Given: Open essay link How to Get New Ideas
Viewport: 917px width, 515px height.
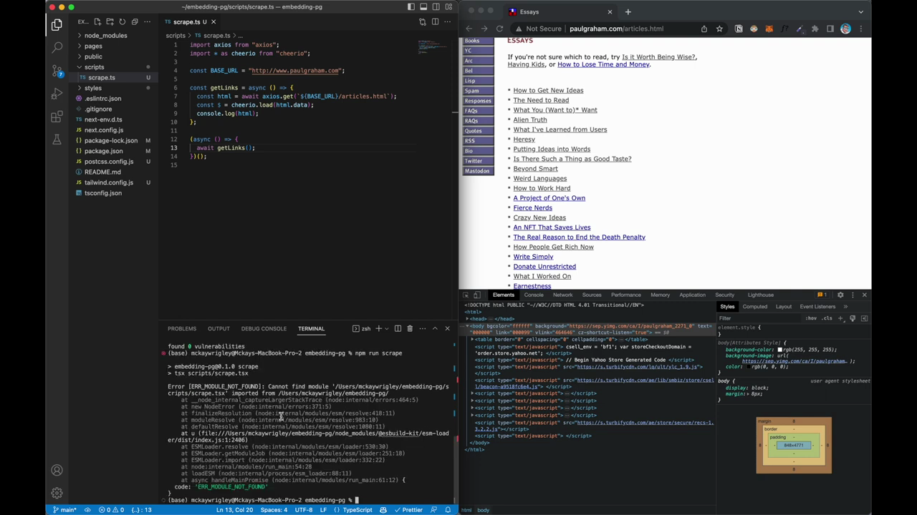Looking at the screenshot, I should pos(548,90).
